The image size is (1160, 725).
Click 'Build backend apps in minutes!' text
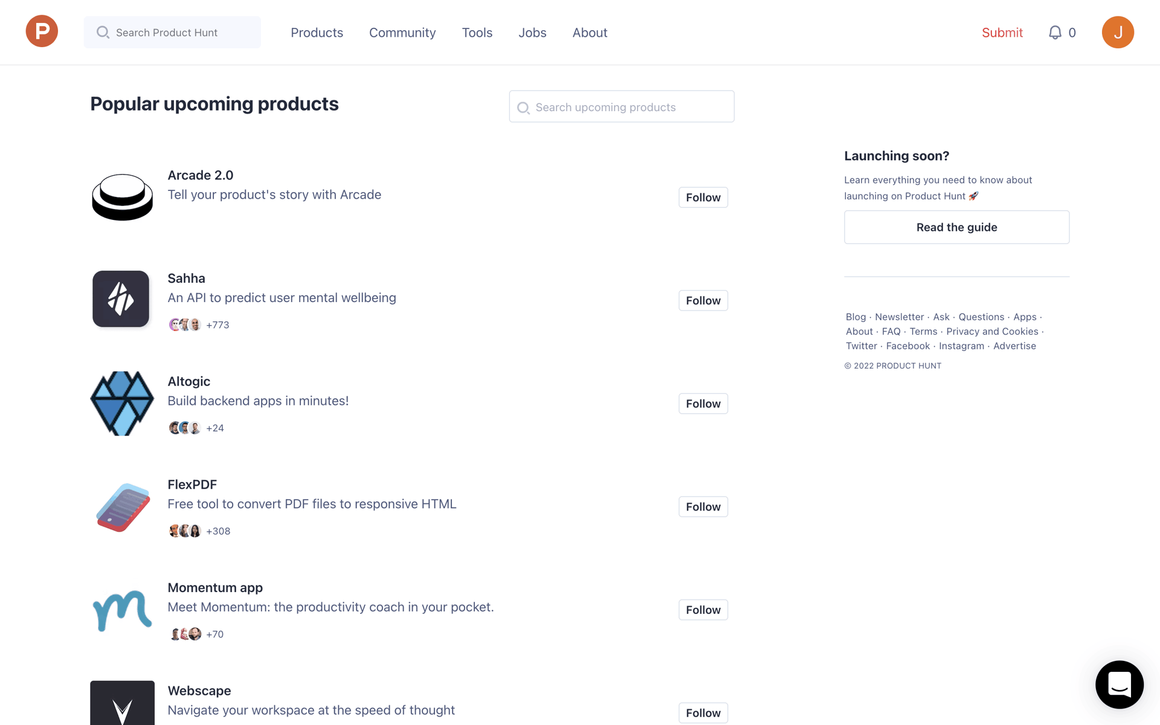[x=258, y=401]
